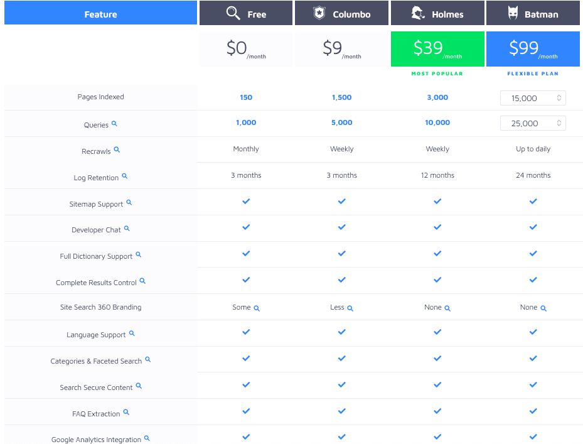
Task: Click the Batman Queries 25,000 field
Action: pos(533,123)
